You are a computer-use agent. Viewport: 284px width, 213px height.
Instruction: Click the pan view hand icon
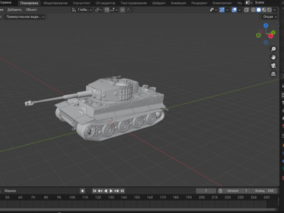pyautogui.click(x=273, y=57)
